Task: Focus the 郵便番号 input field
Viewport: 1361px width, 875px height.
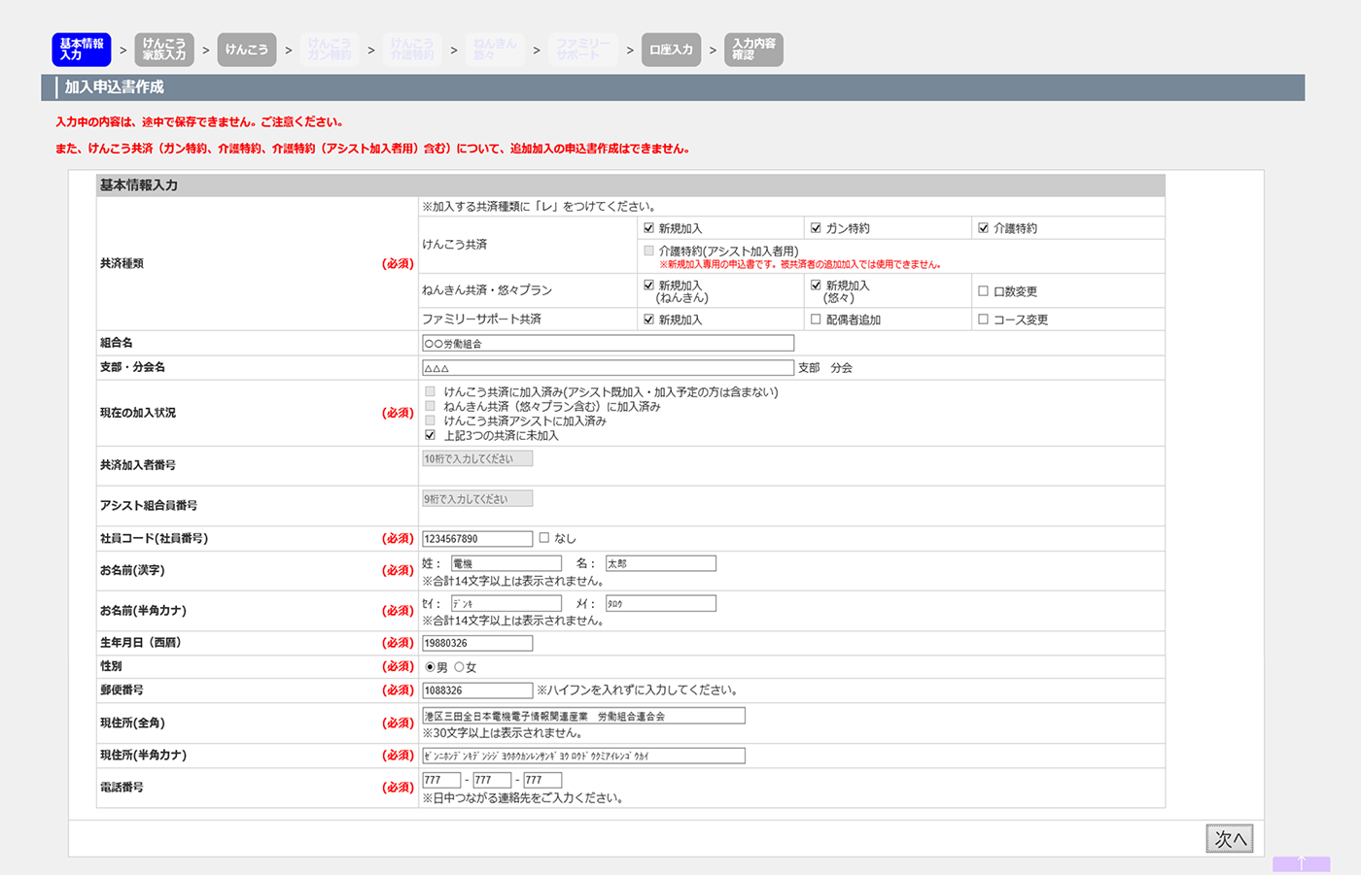Action: point(477,690)
